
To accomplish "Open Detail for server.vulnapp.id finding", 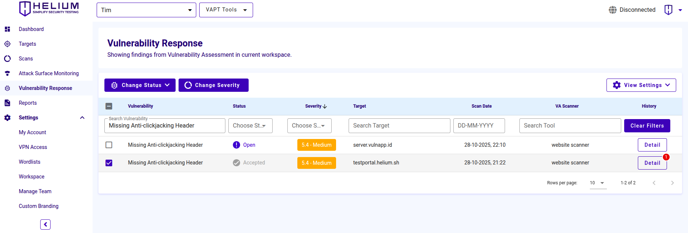I will pyautogui.click(x=652, y=145).
